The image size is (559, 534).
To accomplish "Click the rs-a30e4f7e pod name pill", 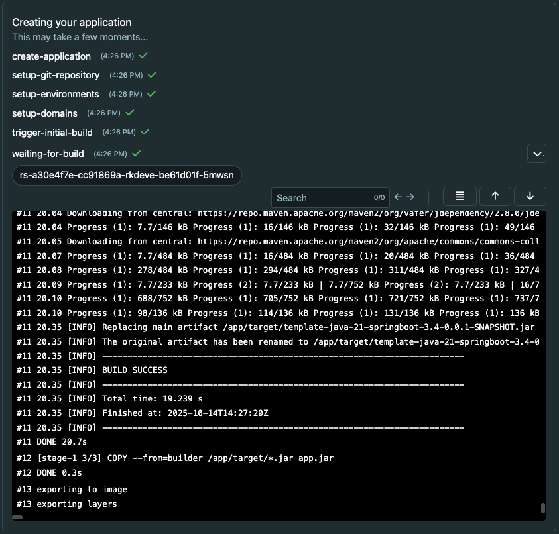I will pyautogui.click(x=127, y=176).
